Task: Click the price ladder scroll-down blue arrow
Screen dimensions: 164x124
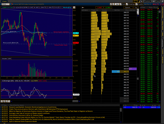Action: coord(138,101)
